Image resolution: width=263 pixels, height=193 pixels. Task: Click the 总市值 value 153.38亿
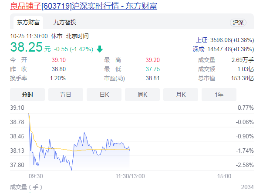pyautogui.click(x=243, y=78)
